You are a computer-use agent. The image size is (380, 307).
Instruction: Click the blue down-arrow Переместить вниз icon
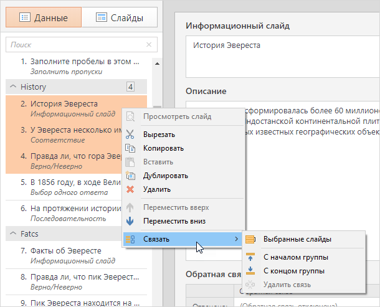[x=130, y=221]
